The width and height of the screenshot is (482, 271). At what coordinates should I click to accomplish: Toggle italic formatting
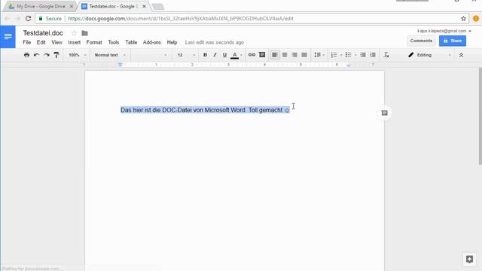pos(215,55)
